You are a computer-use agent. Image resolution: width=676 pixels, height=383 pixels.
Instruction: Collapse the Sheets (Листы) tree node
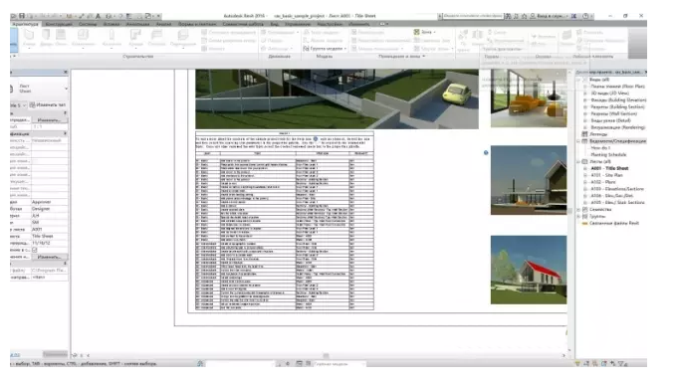tap(578, 161)
